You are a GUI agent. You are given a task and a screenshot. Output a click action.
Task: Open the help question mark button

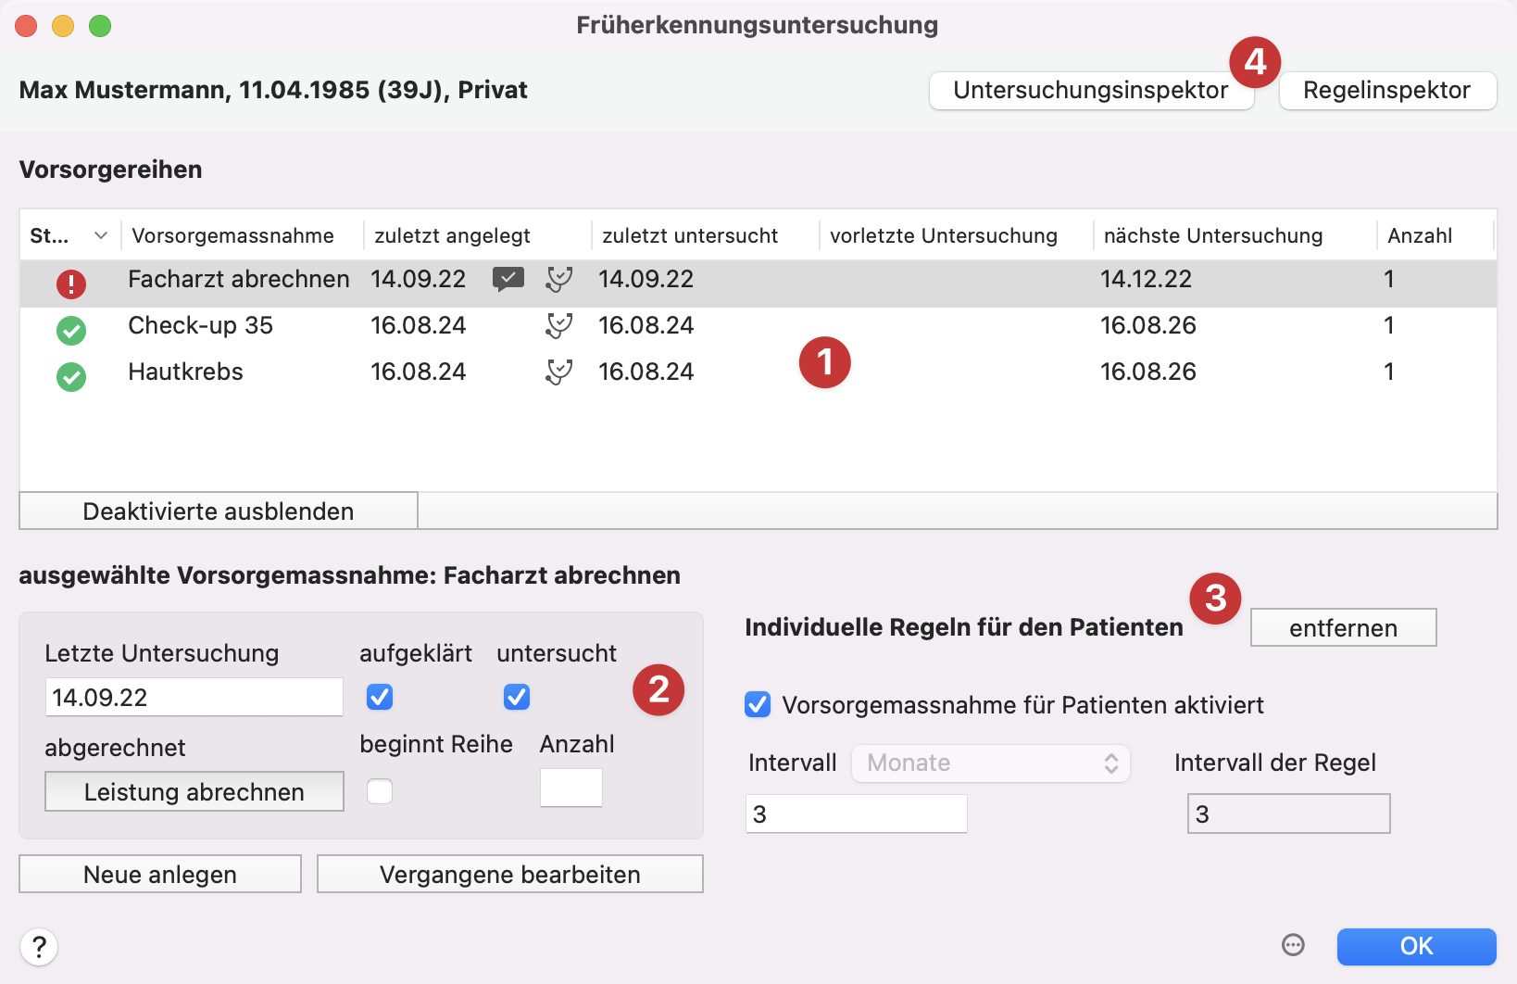click(39, 947)
